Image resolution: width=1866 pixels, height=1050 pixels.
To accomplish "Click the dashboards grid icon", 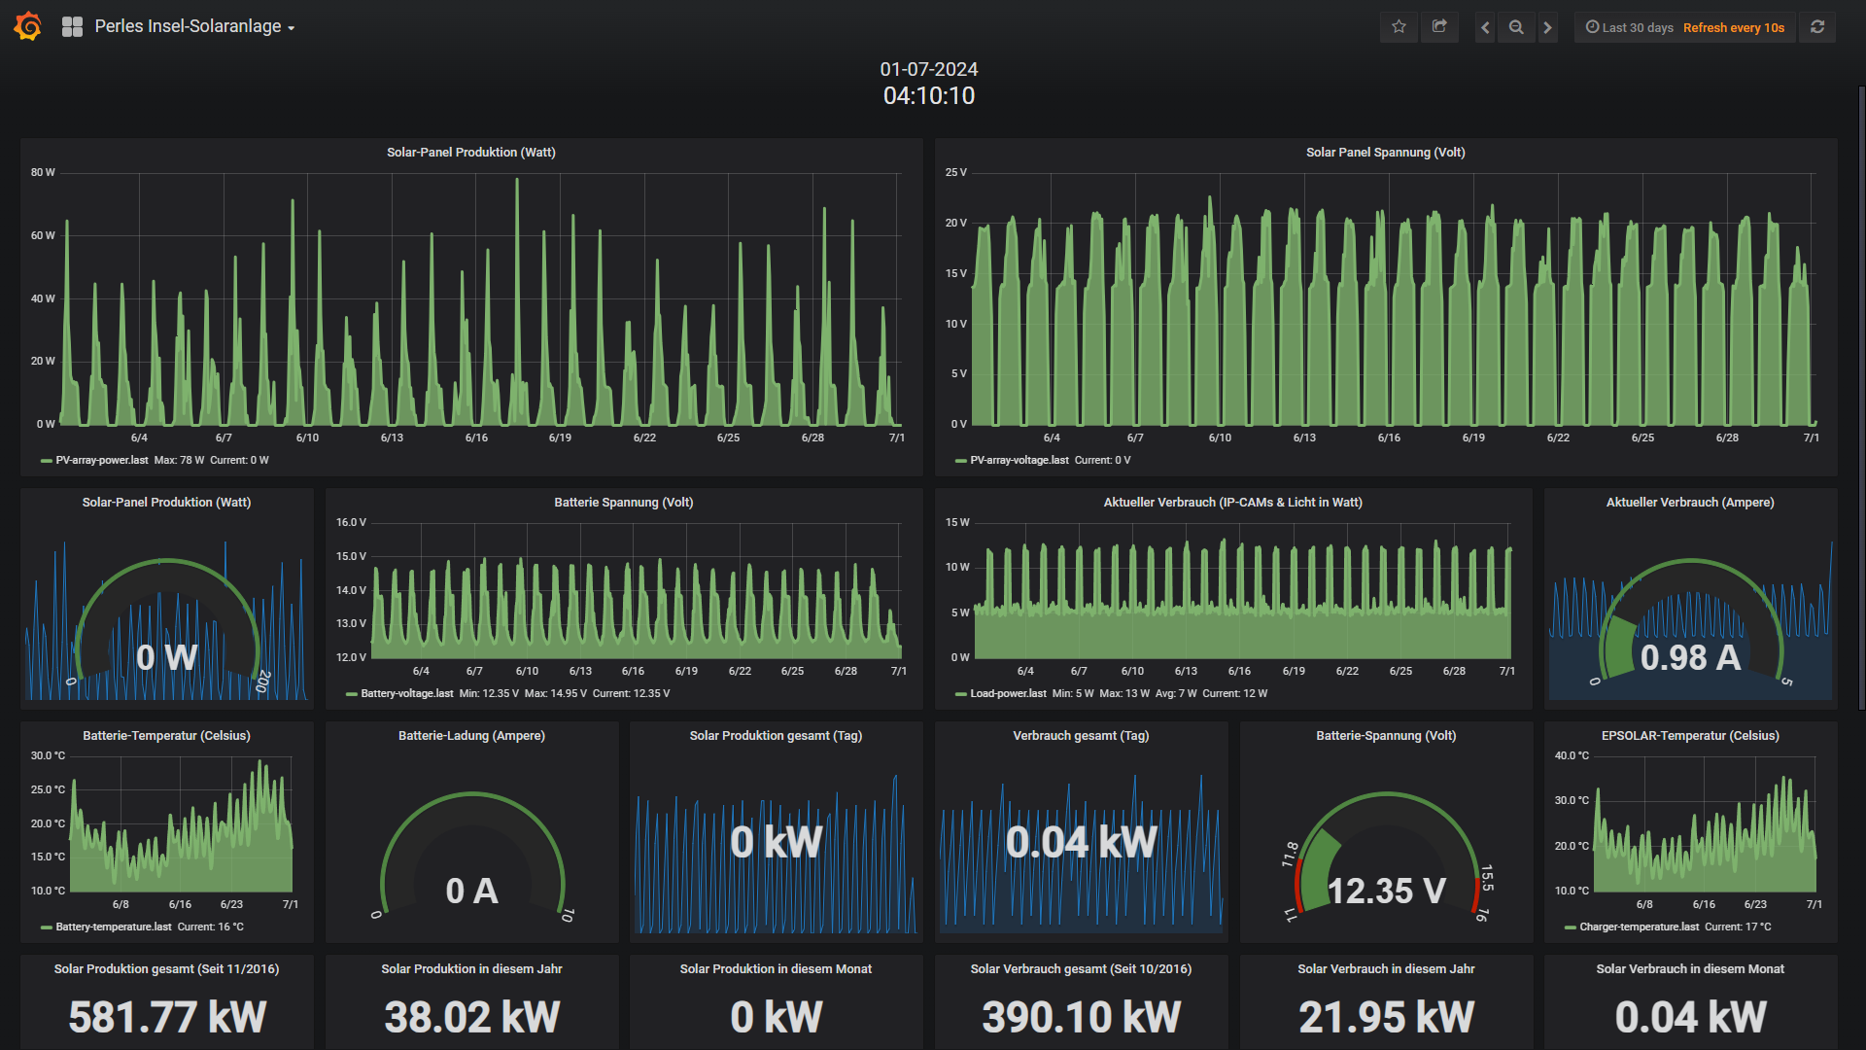I will 72,27.
